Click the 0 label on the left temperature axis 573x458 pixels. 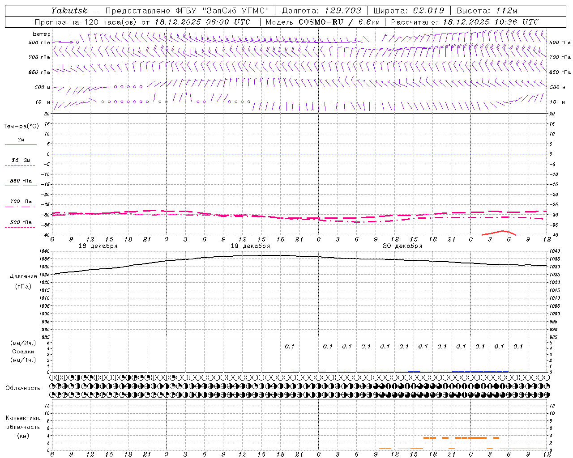point(49,154)
